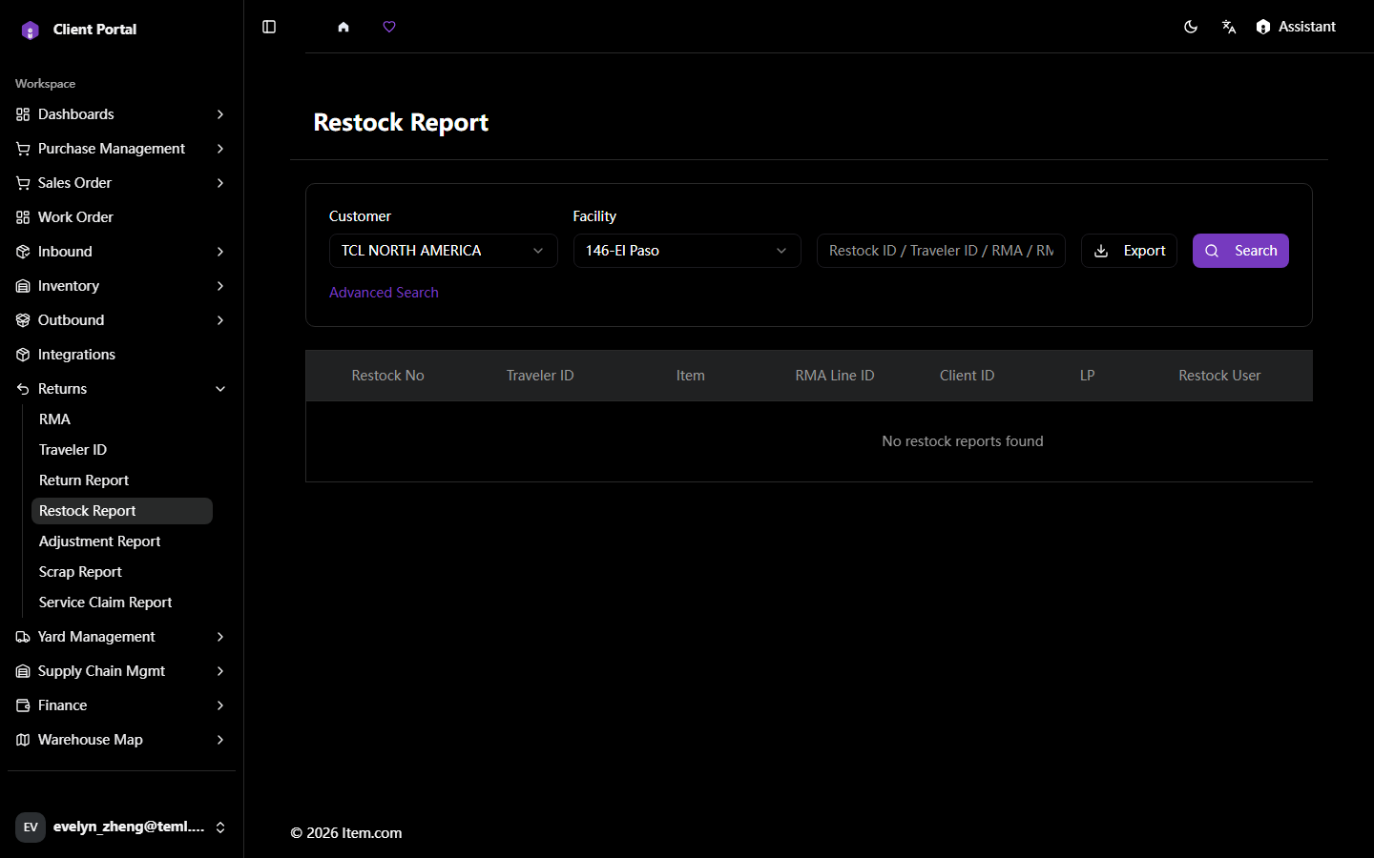Click the Inventory warehouse icon
The width and height of the screenshot is (1374, 858).
pos(23,286)
